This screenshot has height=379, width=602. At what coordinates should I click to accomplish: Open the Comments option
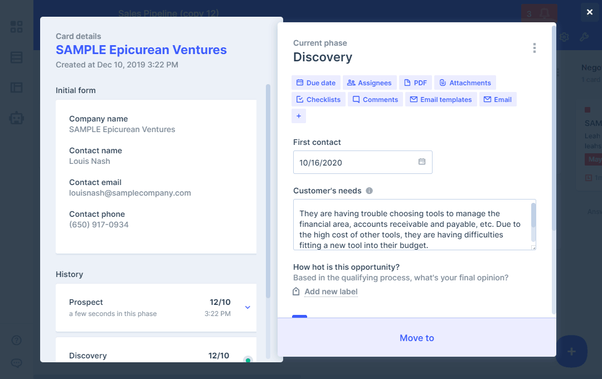375,100
